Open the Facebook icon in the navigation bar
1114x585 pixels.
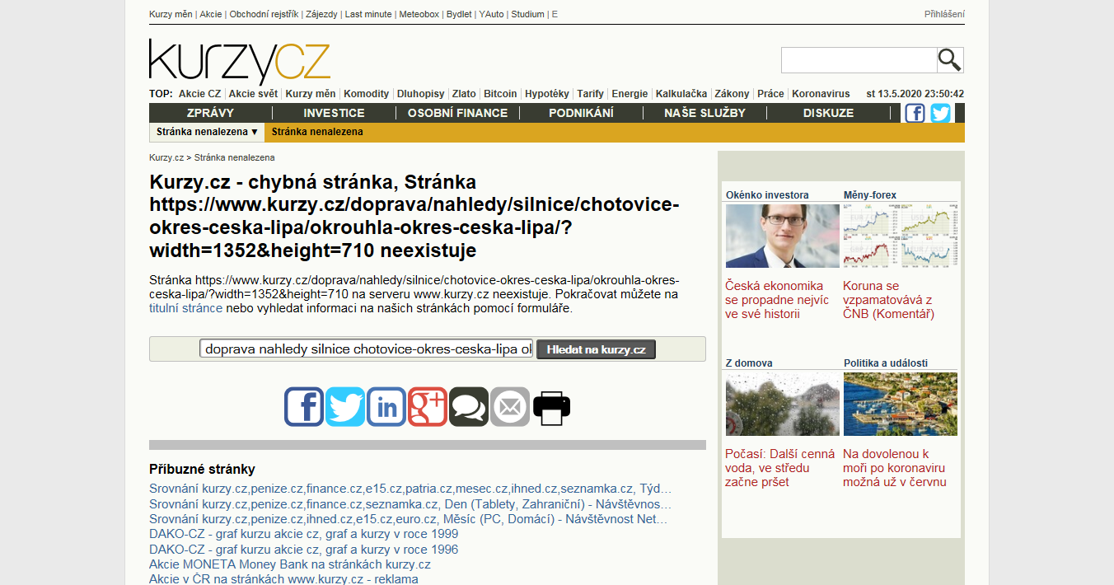click(x=915, y=113)
